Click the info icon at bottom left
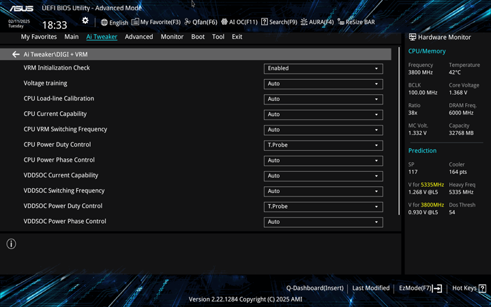The width and height of the screenshot is (491, 307). [11, 244]
